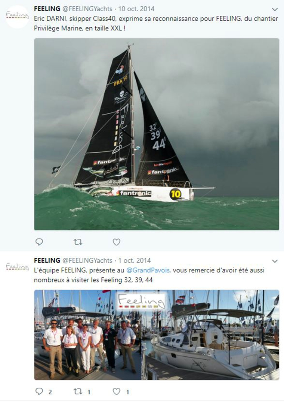Open @FEELINGYachts handle on first tweet
Image resolution: width=284 pixels, height=402 pixels.
pos(87,9)
